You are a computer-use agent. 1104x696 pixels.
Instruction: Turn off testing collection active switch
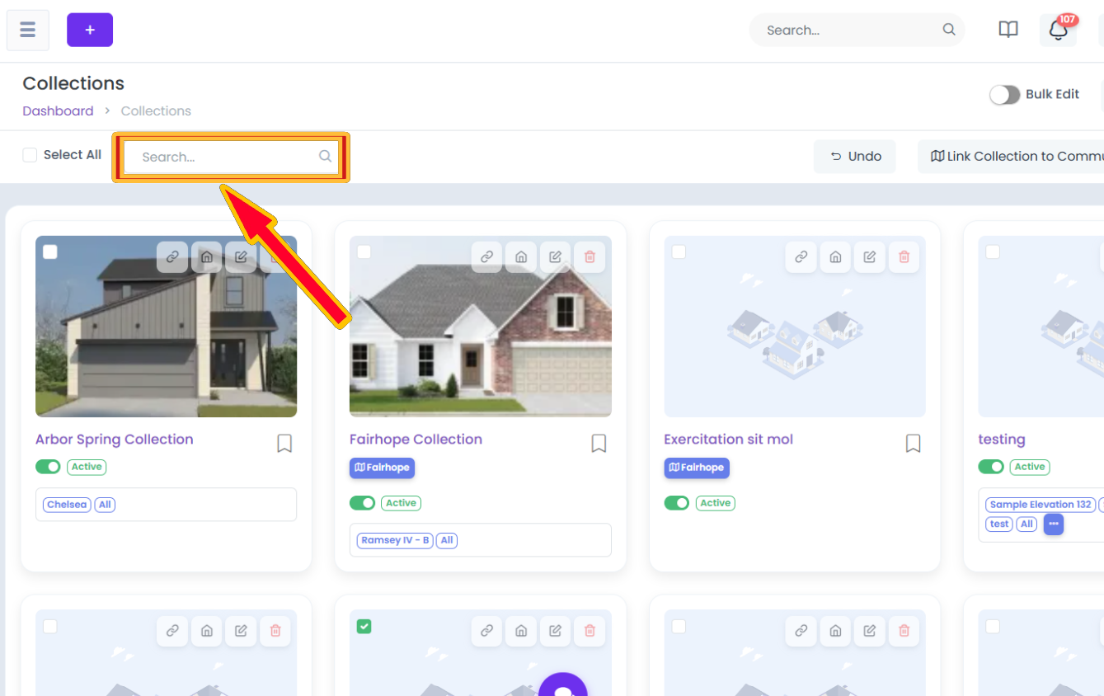(991, 467)
